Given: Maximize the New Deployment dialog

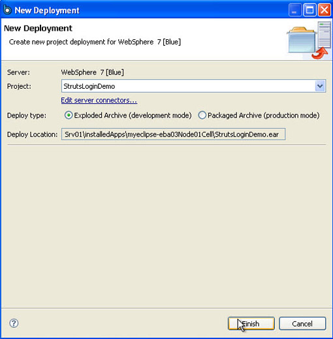Looking at the screenshot, I should click(309, 10).
